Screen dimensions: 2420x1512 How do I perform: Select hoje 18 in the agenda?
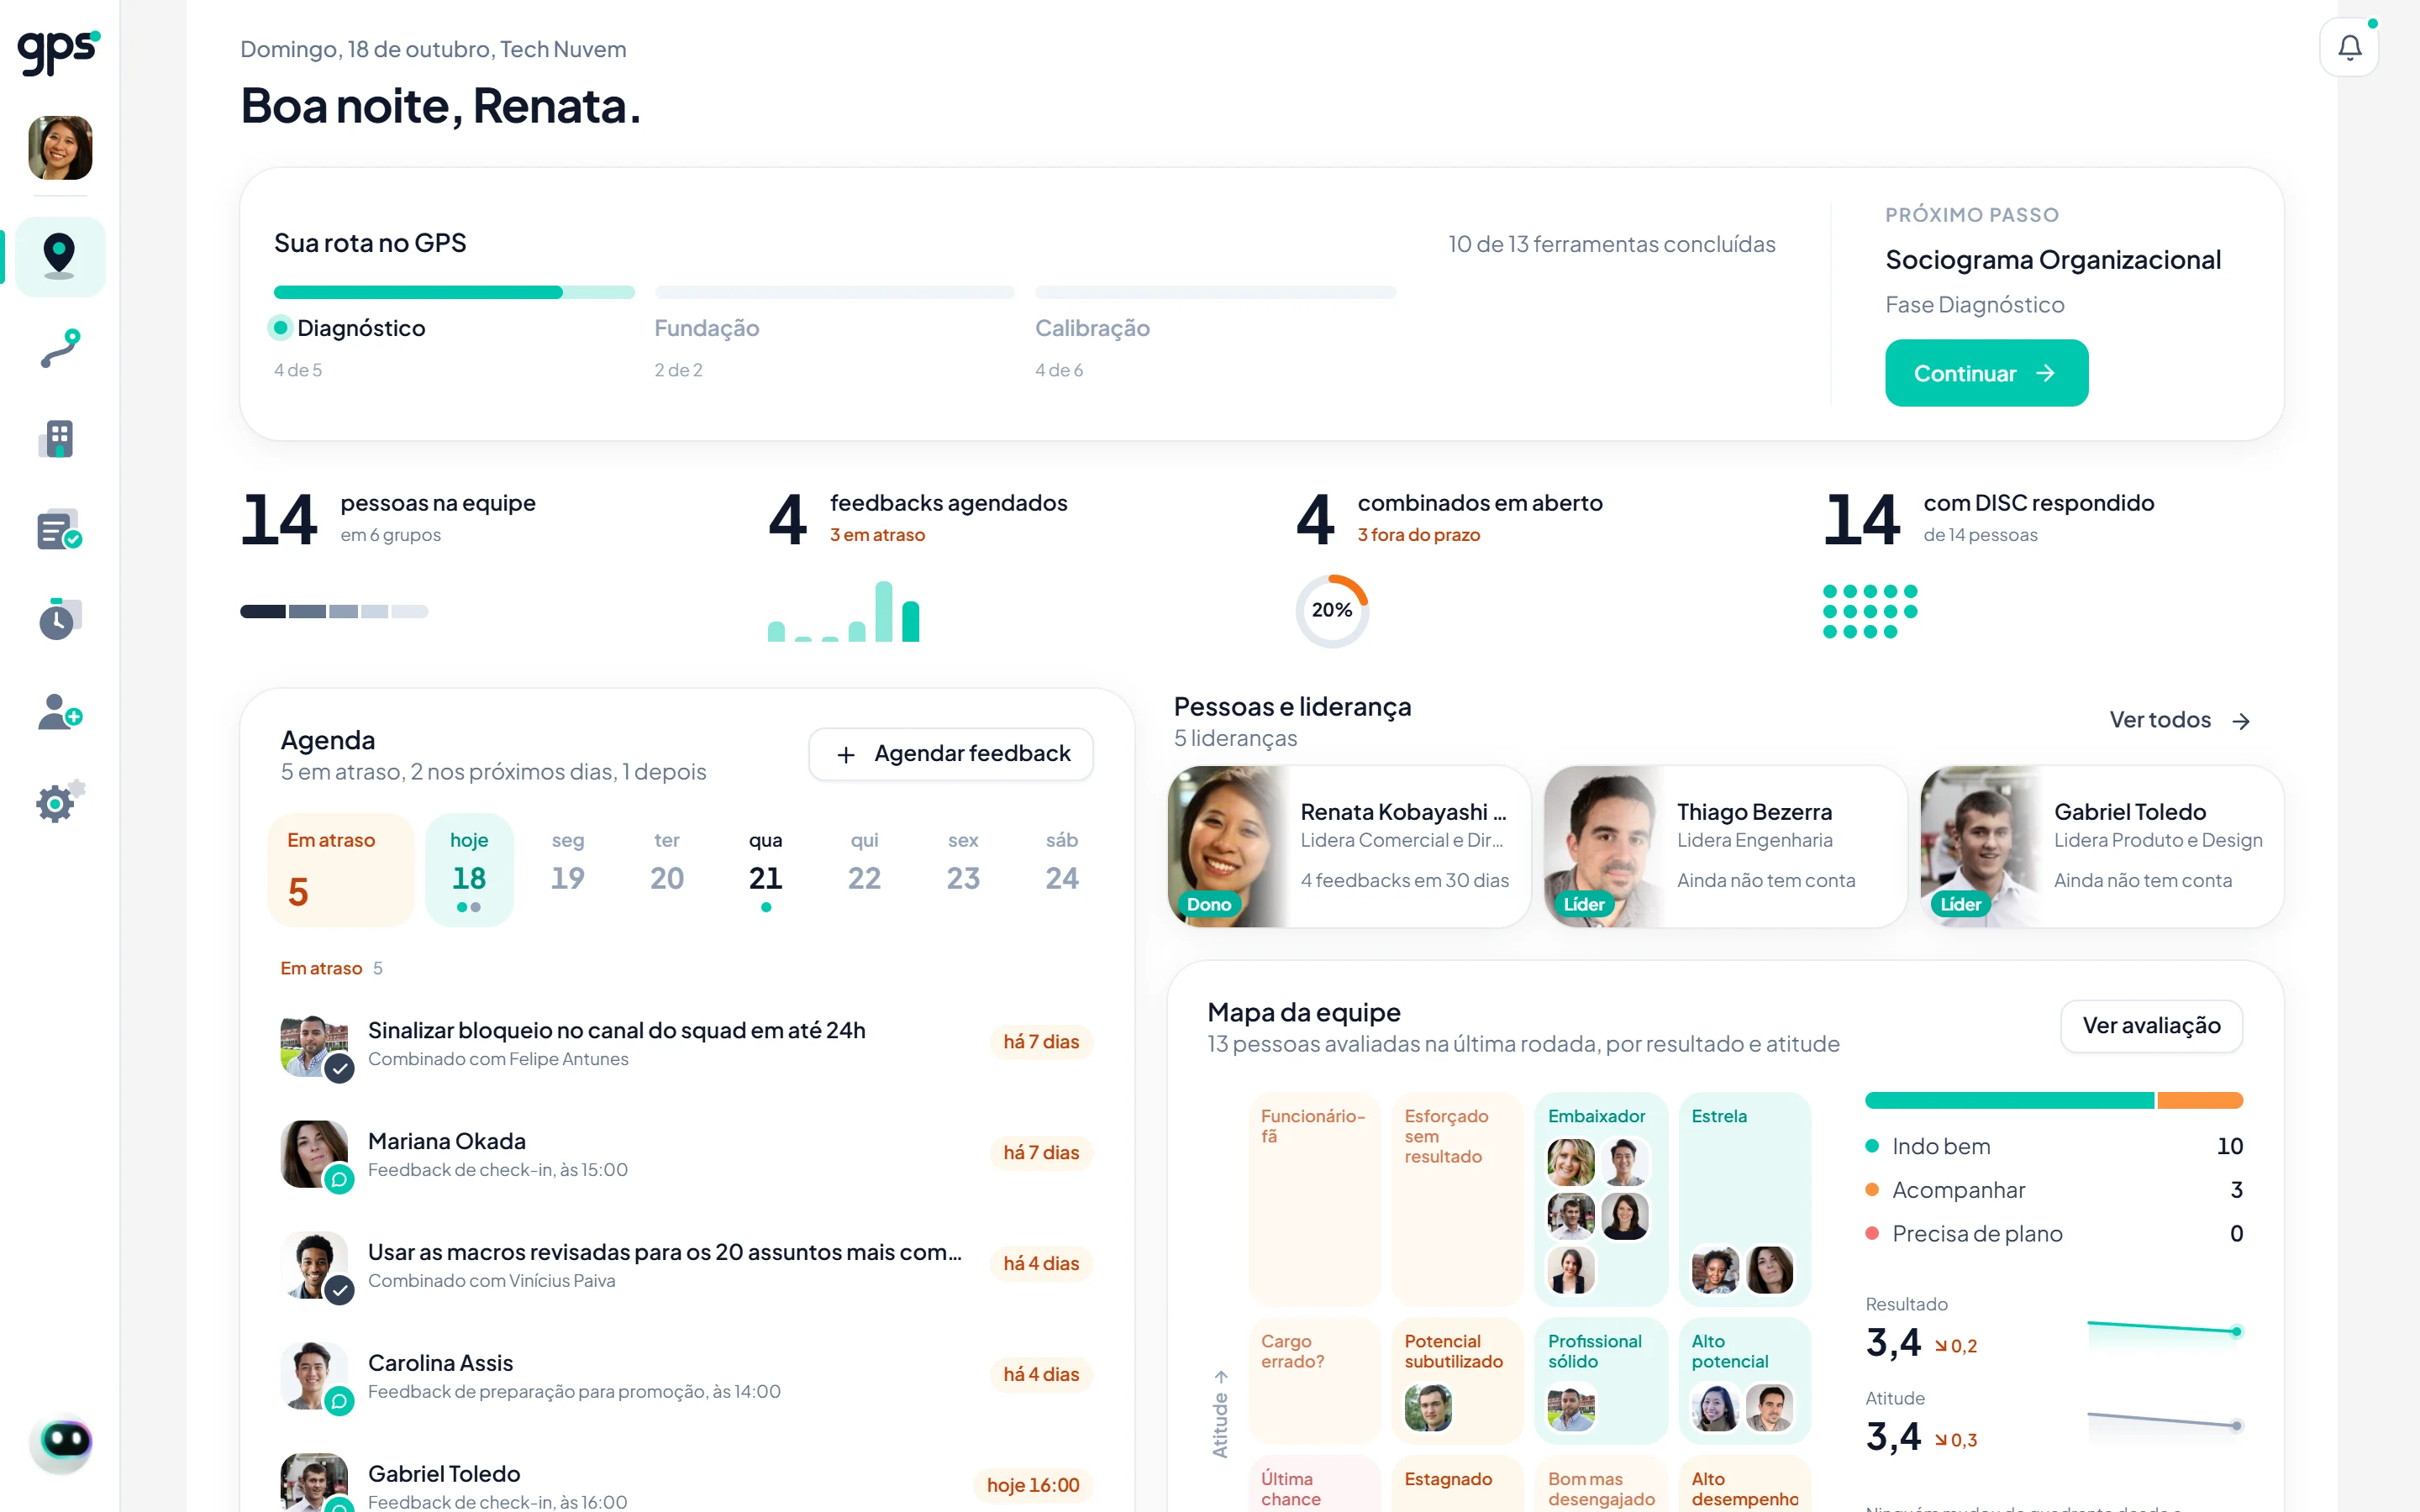point(469,870)
